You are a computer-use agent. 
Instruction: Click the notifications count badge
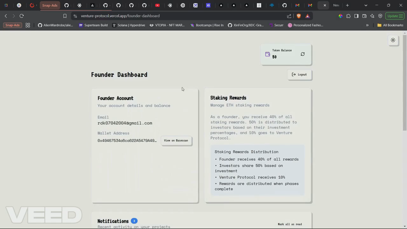pos(134,221)
